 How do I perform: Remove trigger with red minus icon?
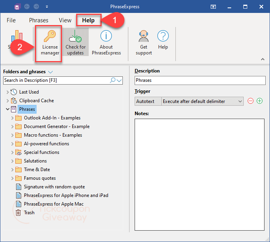point(250,101)
